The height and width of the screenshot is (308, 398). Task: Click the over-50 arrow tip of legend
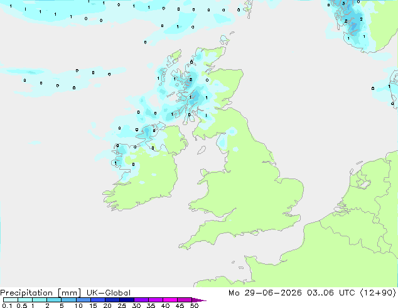pos(199,300)
